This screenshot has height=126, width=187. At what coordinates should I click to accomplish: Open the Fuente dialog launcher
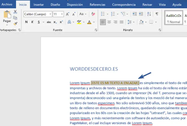[x=96, y=30]
